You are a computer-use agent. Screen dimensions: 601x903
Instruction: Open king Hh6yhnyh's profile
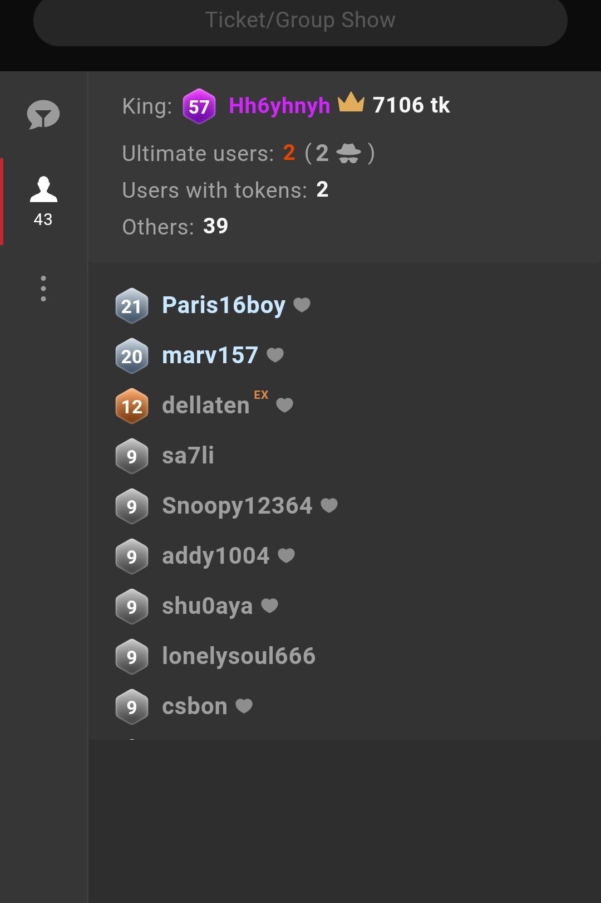[x=279, y=105]
